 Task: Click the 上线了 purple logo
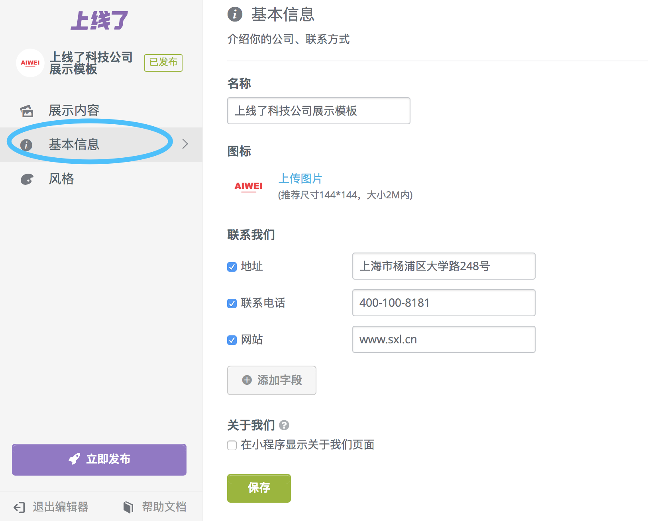99,21
